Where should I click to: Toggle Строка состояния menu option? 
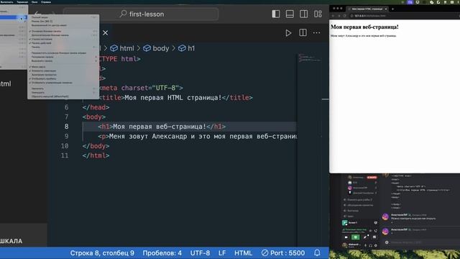tap(63, 39)
